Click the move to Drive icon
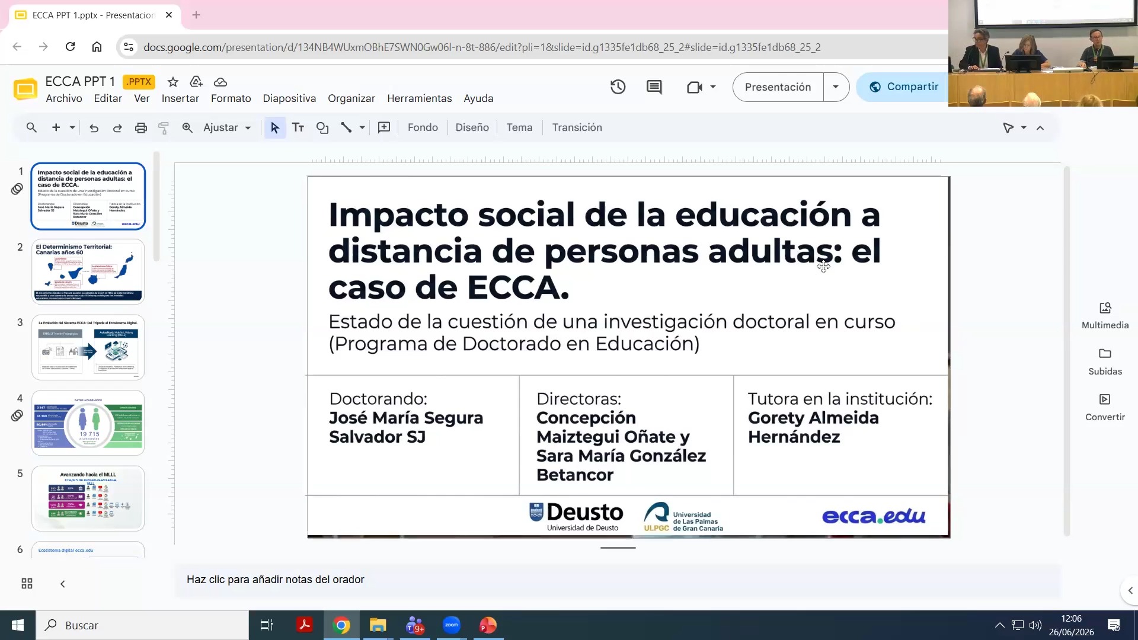 (196, 82)
